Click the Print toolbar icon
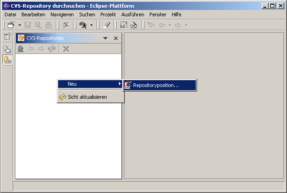This screenshot has height=193, width=287. point(49,25)
